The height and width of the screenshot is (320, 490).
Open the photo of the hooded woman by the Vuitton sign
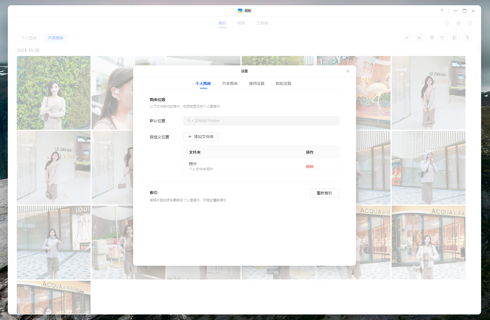428,168
